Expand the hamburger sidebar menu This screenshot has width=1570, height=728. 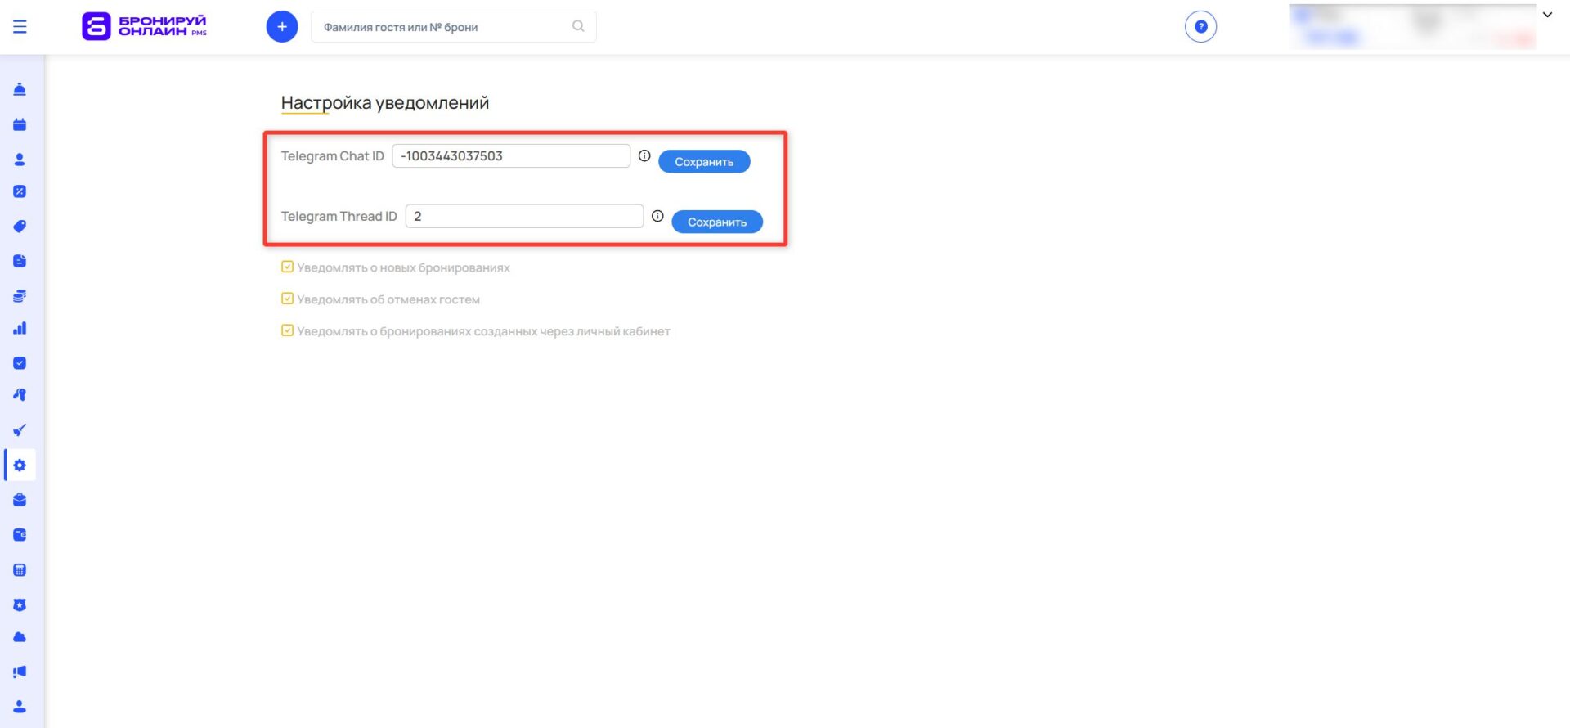(20, 26)
